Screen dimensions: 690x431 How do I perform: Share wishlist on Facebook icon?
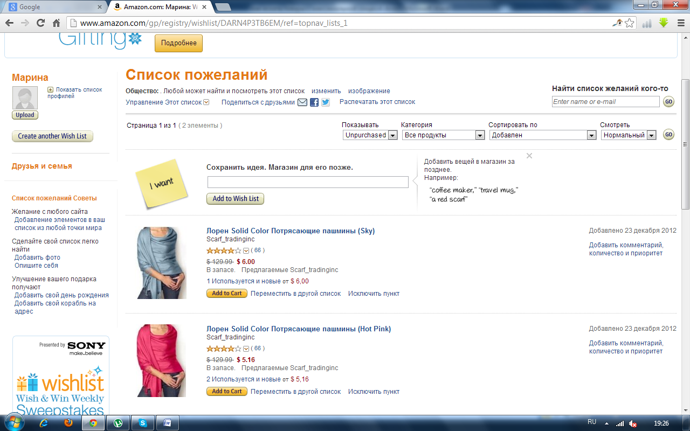tap(314, 102)
